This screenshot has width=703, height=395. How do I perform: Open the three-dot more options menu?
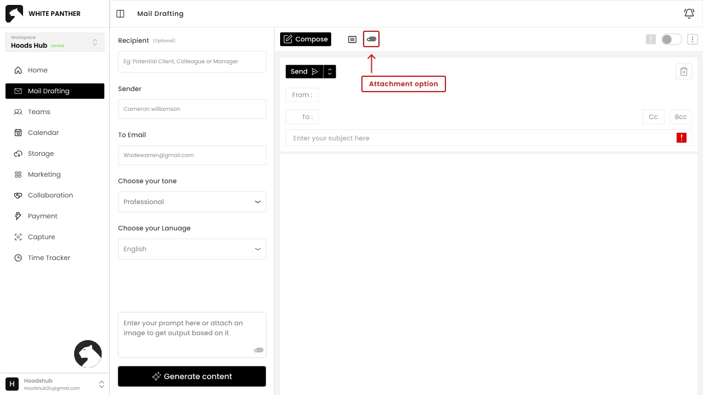(693, 39)
